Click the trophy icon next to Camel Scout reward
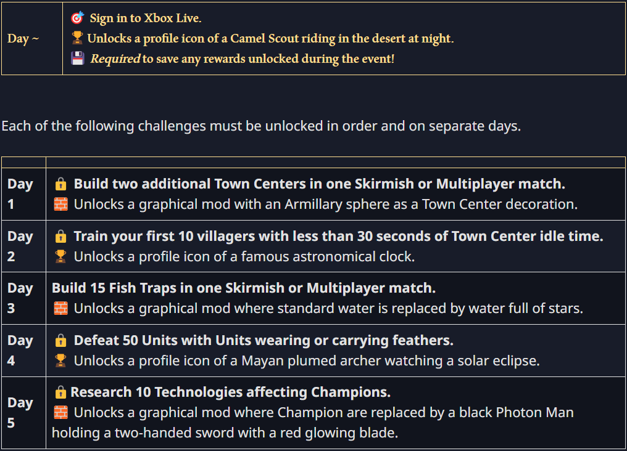 77,38
